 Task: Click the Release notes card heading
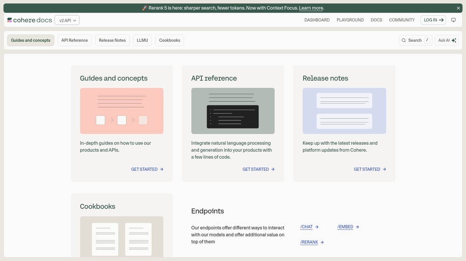click(x=325, y=78)
